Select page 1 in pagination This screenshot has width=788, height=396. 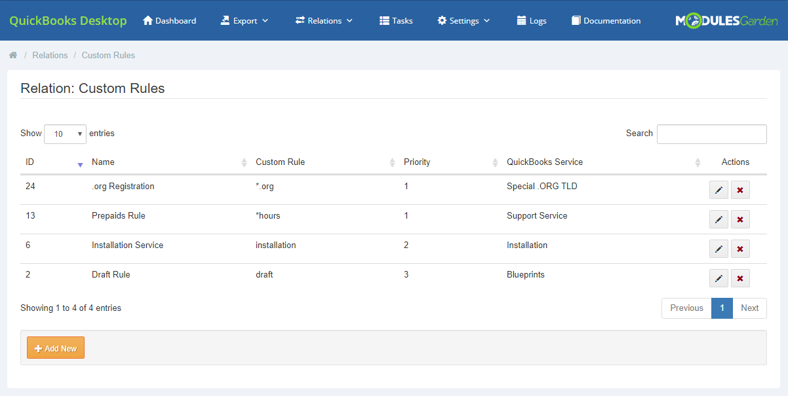pyautogui.click(x=722, y=308)
